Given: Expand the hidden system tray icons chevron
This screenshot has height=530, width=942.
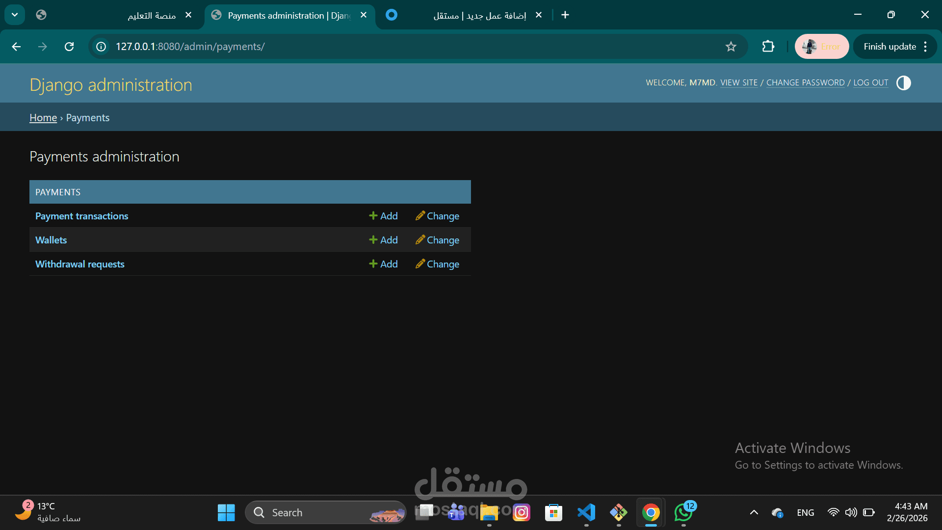Looking at the screenshot, I should (754, 512).
